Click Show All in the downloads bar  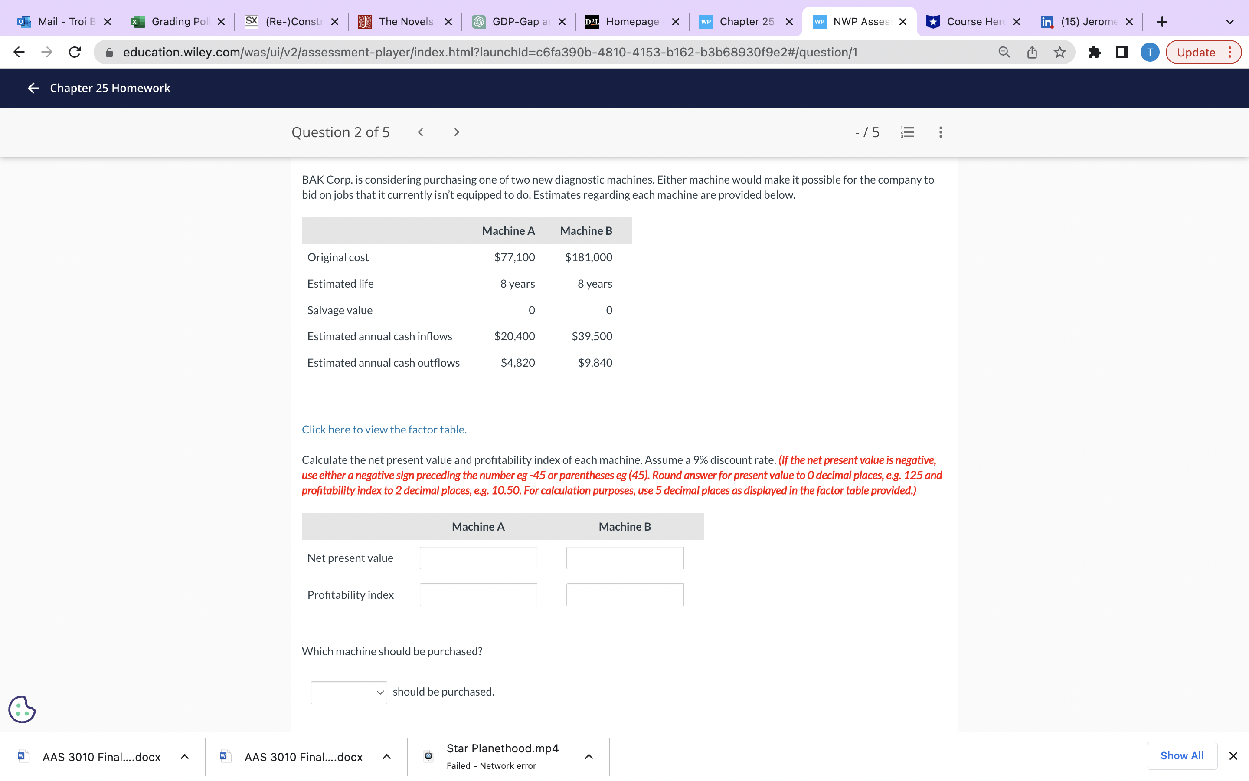pos(1182,755)
